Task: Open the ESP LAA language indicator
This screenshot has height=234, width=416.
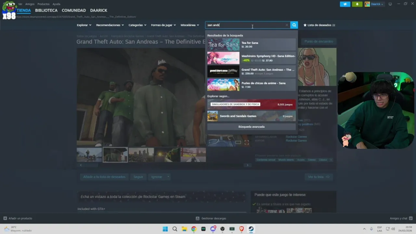Action: [x=380, y=229]
